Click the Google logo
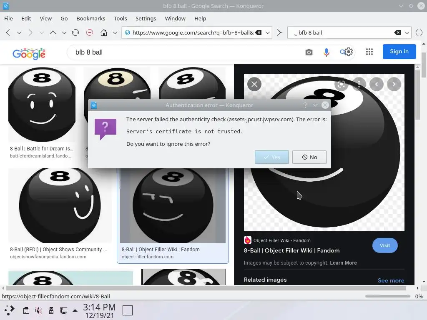 tap(29, 53)
